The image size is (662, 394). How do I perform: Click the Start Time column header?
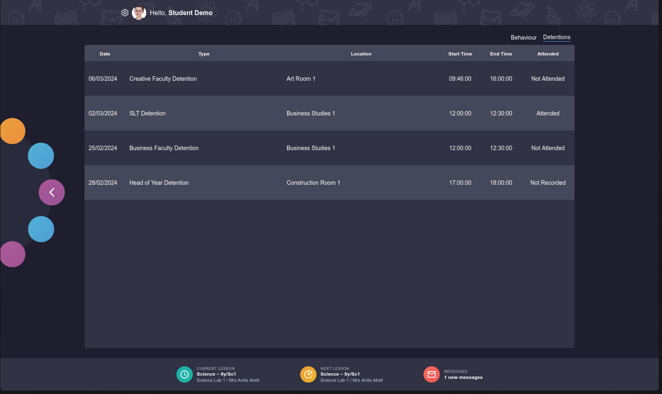[x=460, y=54]
